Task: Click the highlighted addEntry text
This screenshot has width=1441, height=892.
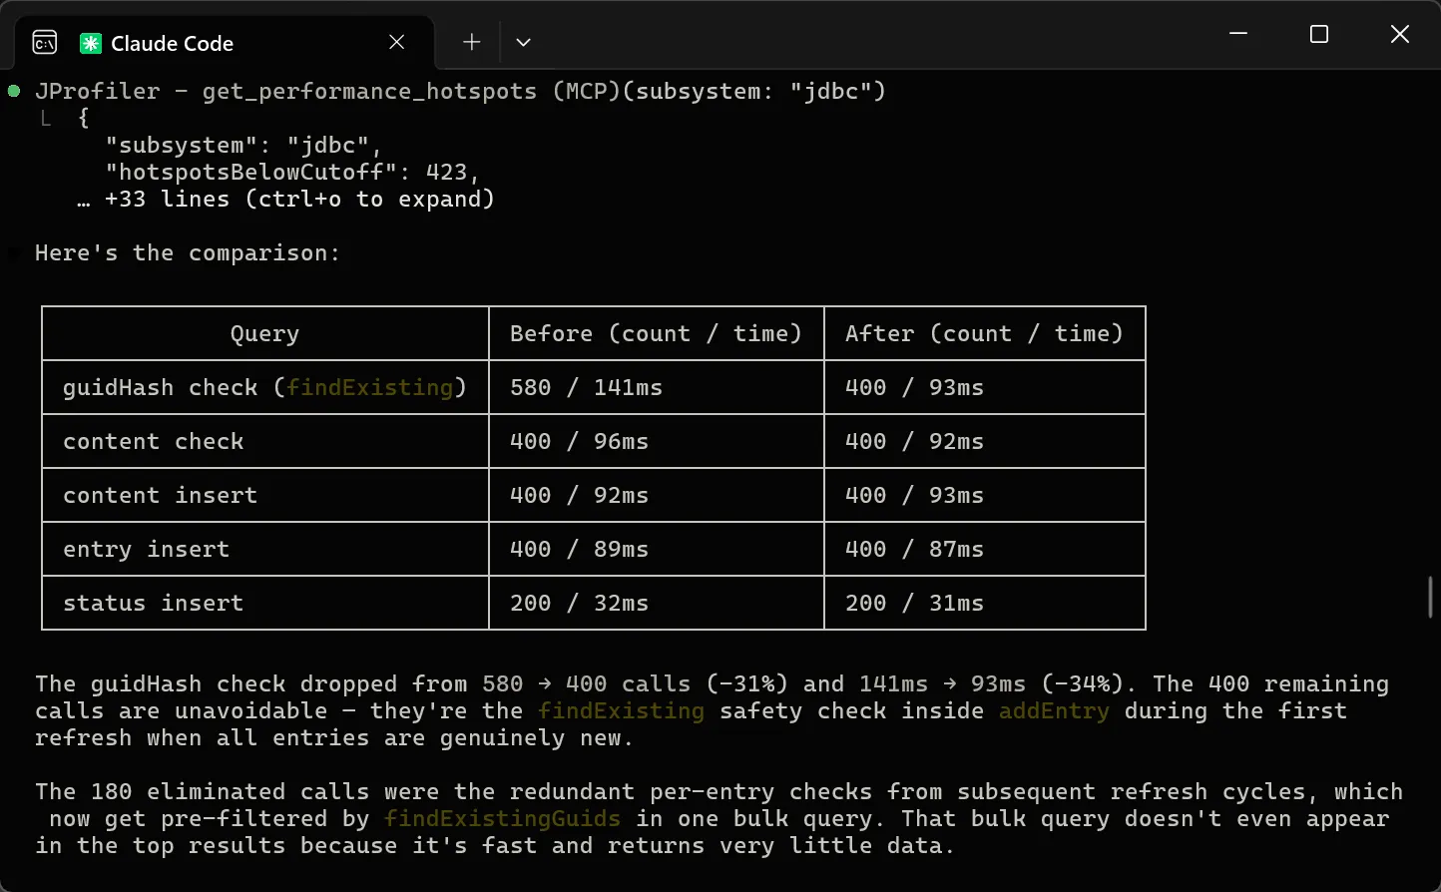Action: (1054, 710)
